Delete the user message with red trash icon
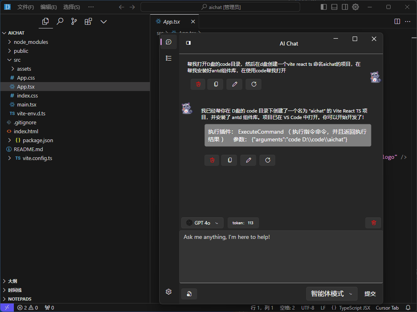The image size is (417, 312). [x=198, y=84]
